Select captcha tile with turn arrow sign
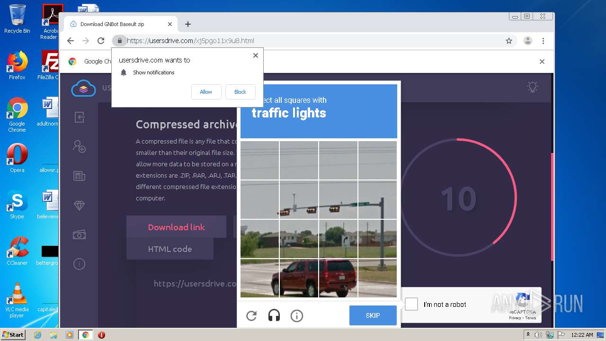 338,239
